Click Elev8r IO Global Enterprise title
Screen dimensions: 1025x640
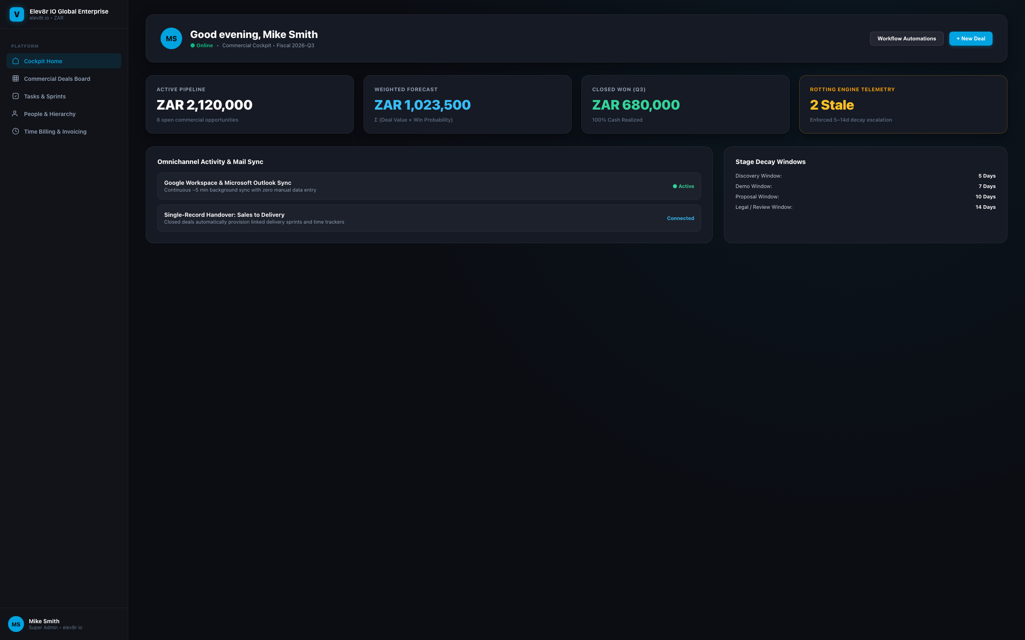(69, 11)
